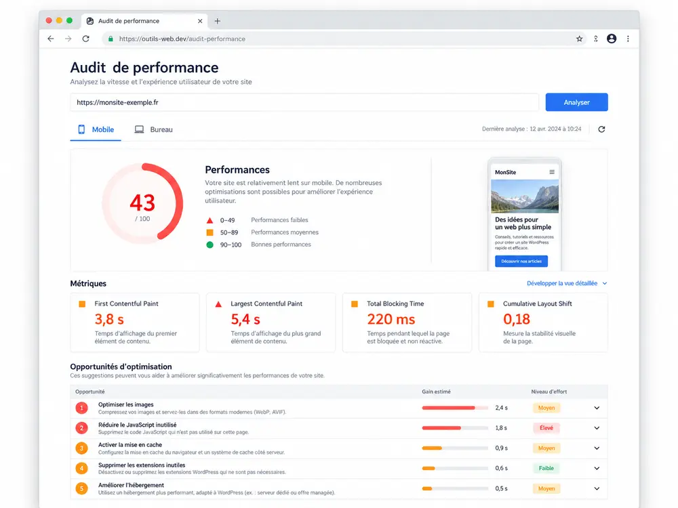The image size is (678, 508).
Task: Go back with the browser back arrow
Action: [x=51, y=39]
